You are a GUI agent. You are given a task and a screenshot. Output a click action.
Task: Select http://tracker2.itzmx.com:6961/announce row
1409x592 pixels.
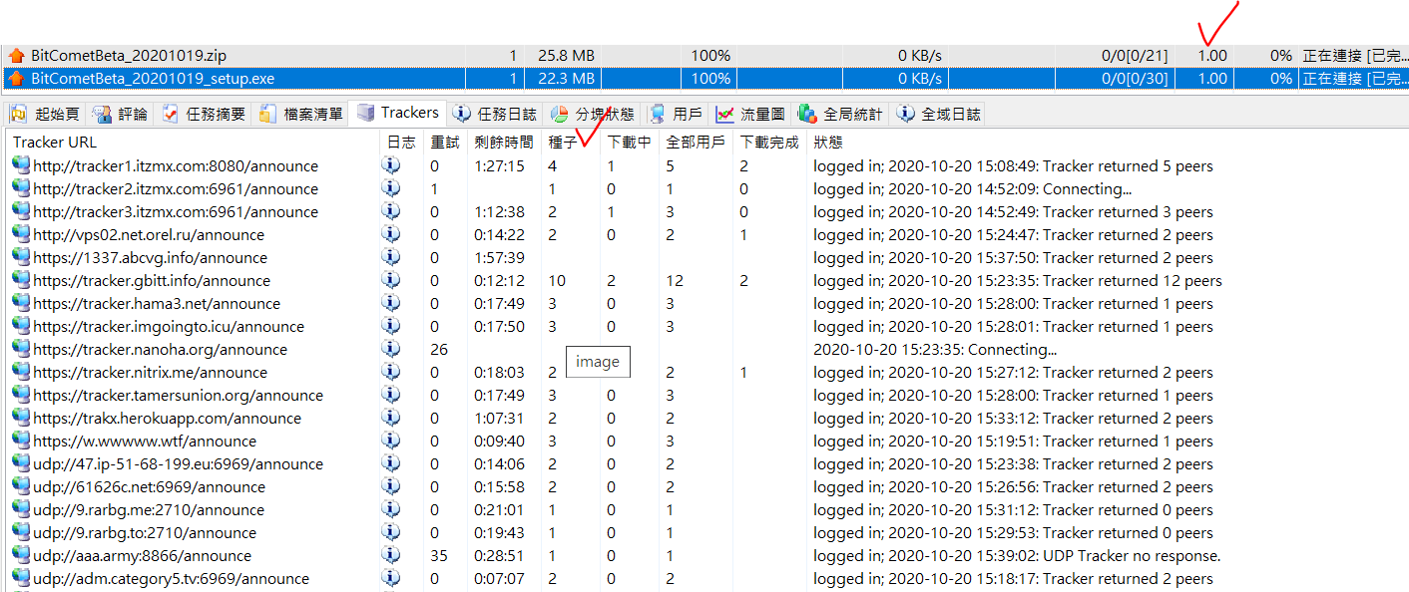[x=707, y=188]
